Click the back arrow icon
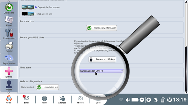Screen dimensions: 188x105 (156, 100)
